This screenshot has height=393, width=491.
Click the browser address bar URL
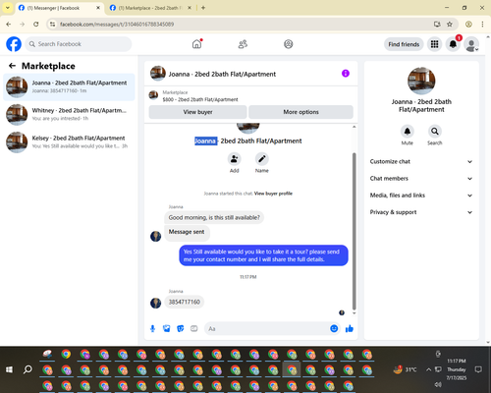pos(117,25)
